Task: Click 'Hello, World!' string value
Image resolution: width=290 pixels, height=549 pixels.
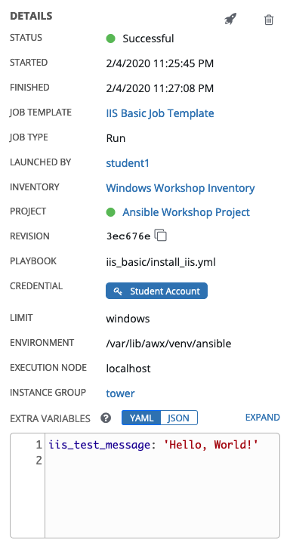Action: (211, 445)
